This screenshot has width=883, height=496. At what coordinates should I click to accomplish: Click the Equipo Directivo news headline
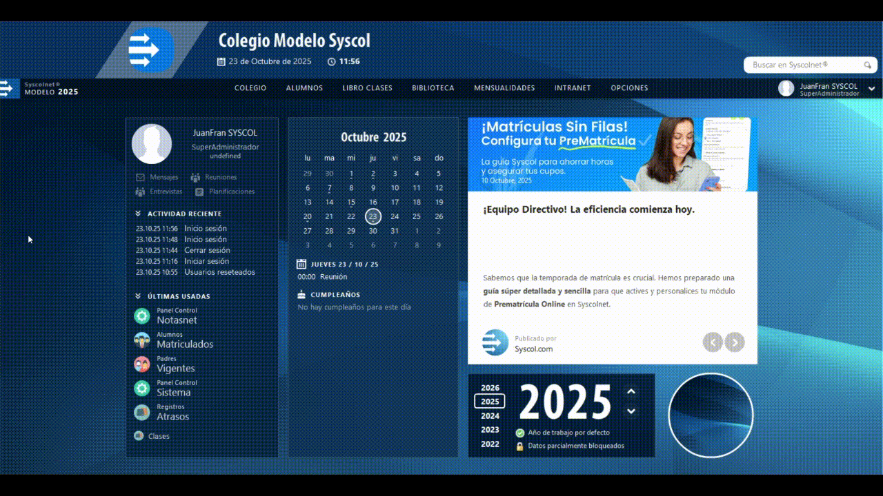pos(588,209)
